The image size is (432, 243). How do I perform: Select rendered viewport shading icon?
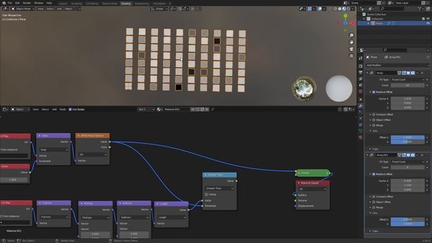tap(348, 9)
